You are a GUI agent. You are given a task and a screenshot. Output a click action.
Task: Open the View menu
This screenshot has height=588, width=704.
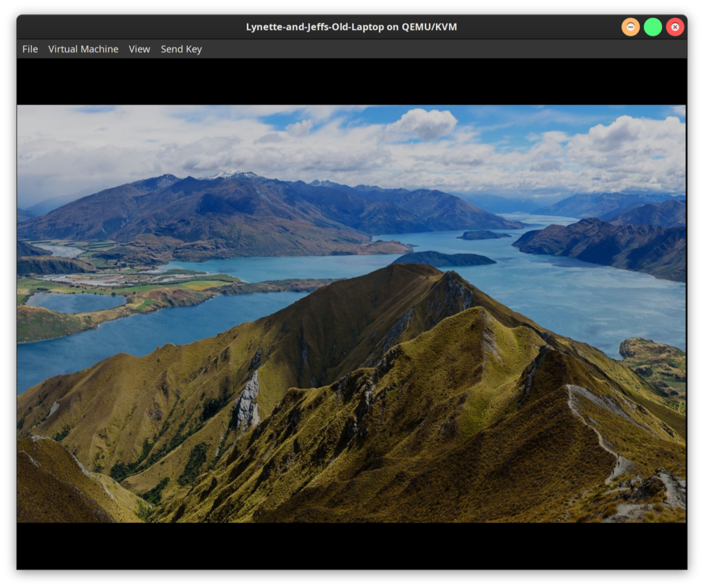139,49
